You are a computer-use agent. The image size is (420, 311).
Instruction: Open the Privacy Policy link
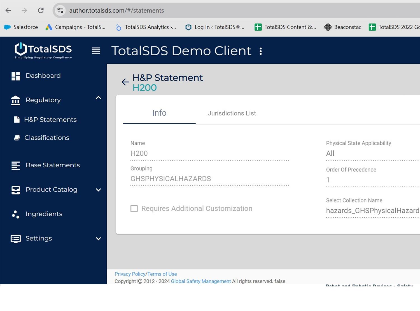[130, 274]
